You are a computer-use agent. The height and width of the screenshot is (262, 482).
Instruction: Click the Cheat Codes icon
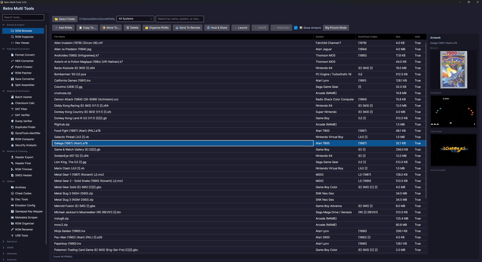(12, 193)
